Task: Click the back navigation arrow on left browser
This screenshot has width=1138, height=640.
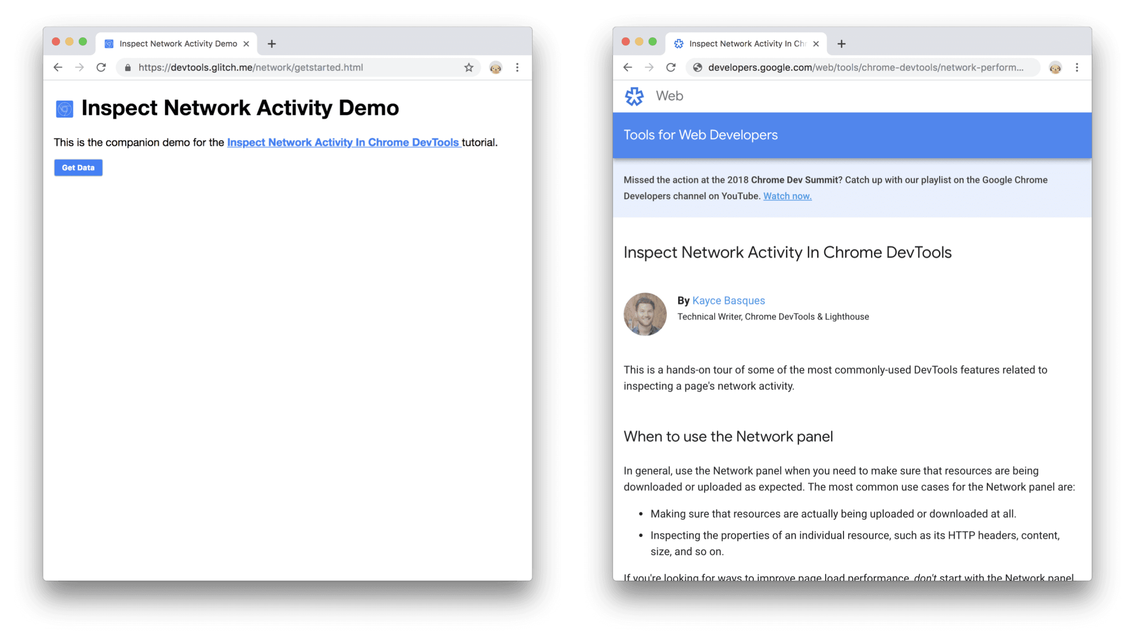Action: pos(57,67)
